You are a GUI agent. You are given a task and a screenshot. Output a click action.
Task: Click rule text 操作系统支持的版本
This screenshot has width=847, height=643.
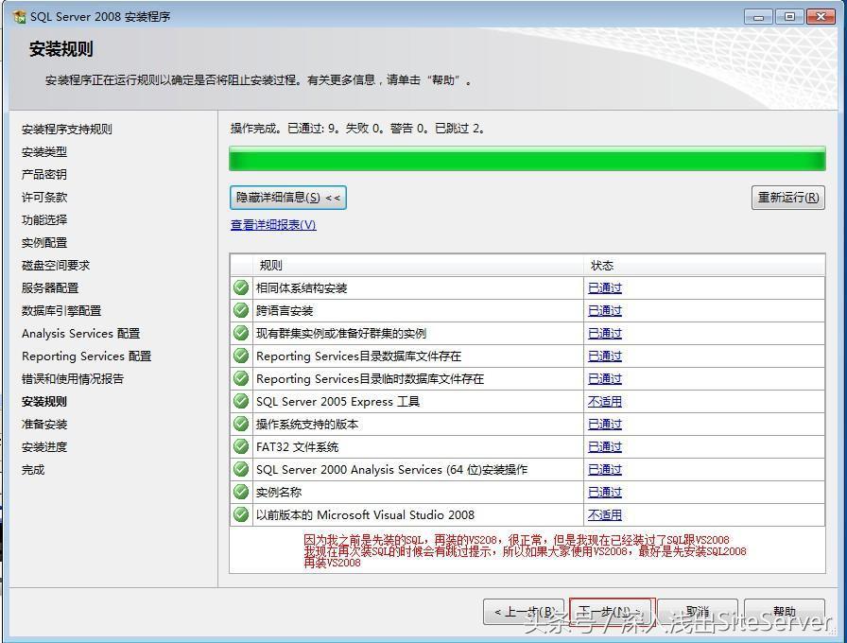(307, 425)
